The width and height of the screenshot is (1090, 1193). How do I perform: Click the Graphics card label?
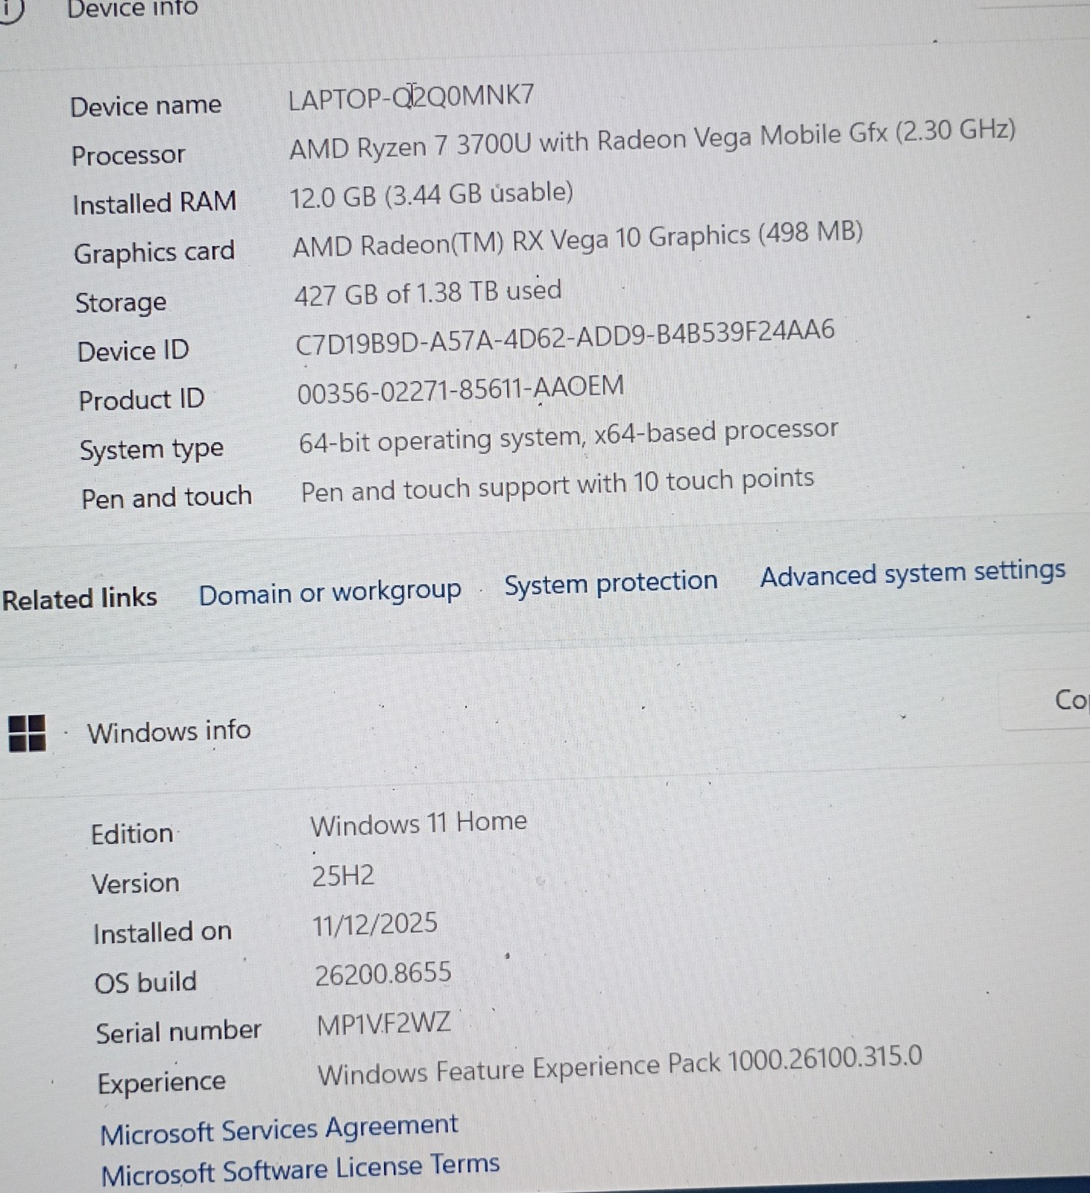154,252
